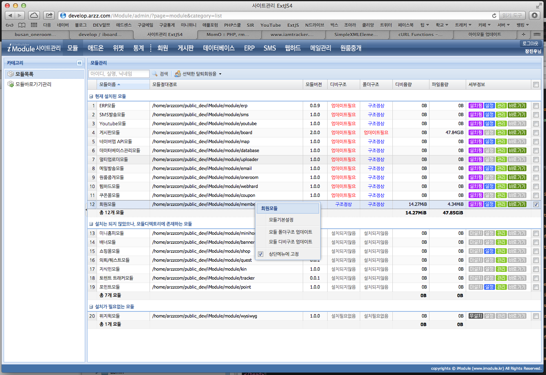The width and height of the screenshot is (546, 375).
Task: Reload the page with the refresh icon
Action: point(494,15)
